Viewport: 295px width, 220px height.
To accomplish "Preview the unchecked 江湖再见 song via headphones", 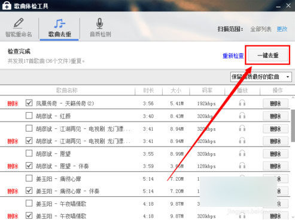I will [x=242, y=128].
